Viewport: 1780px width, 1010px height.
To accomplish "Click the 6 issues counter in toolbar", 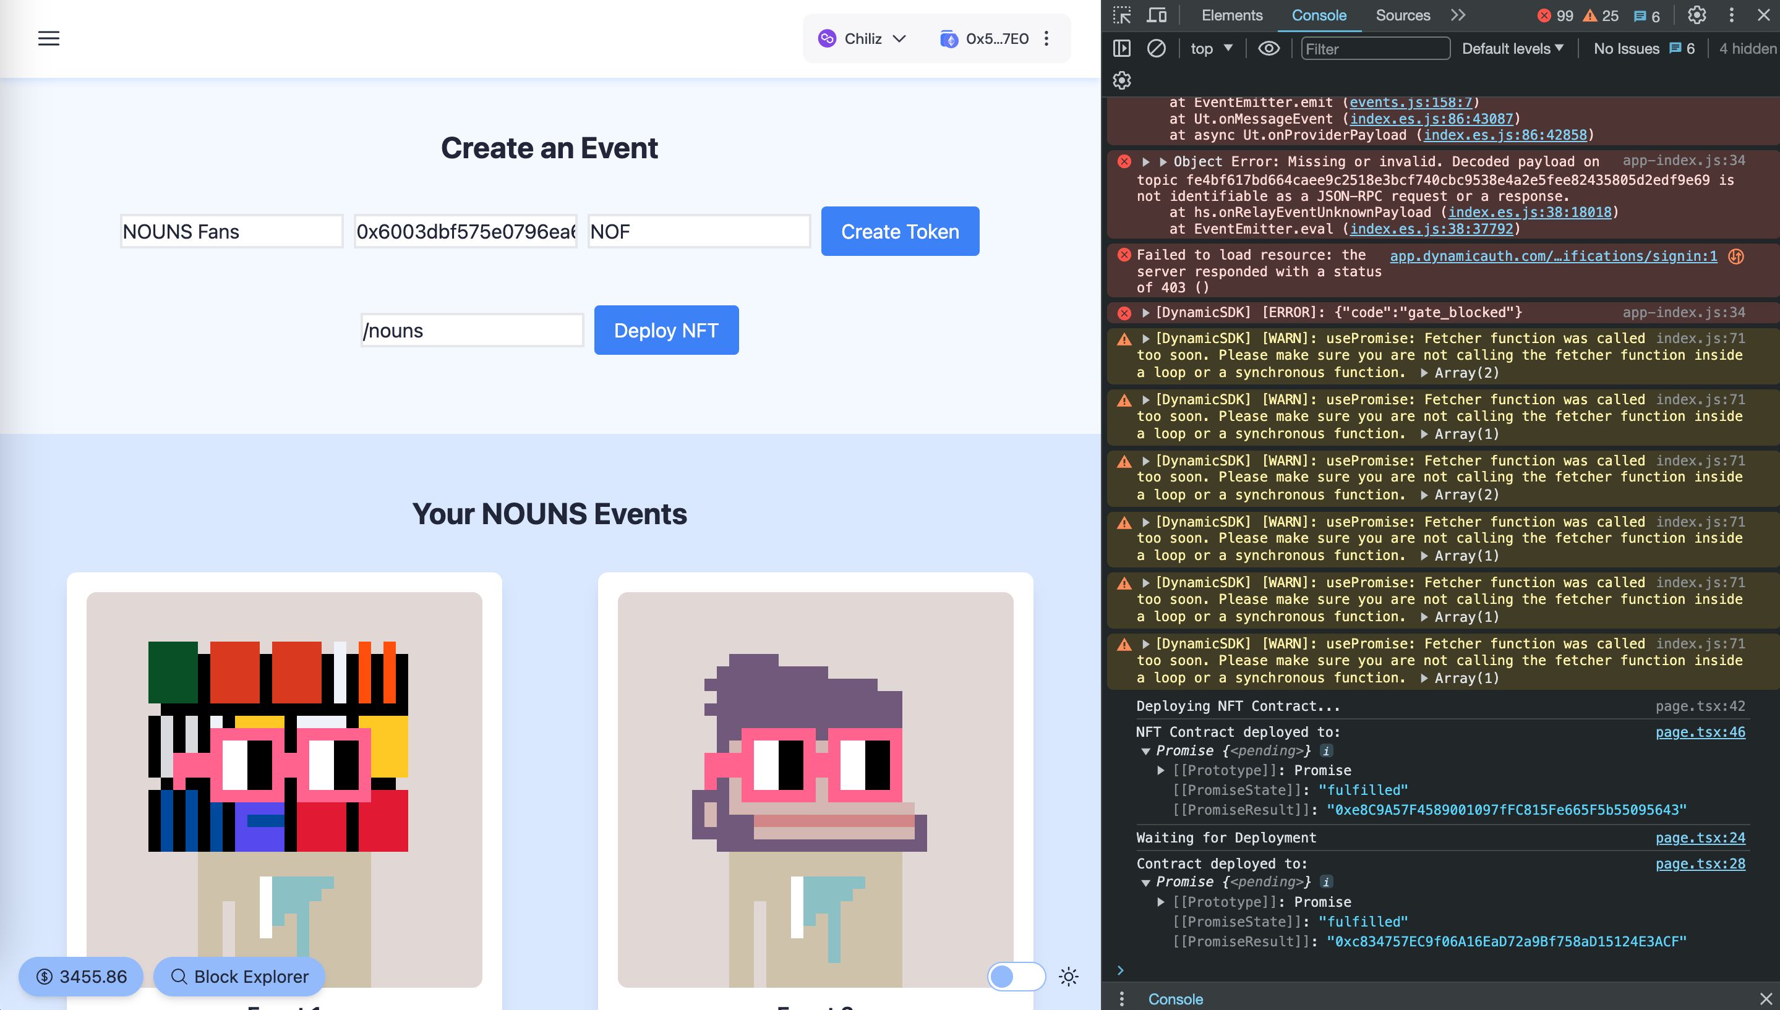I will [x=1647, y=16].
